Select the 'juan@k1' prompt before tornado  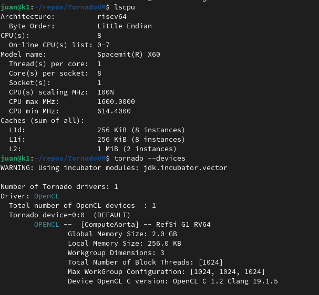coord(15,159)
